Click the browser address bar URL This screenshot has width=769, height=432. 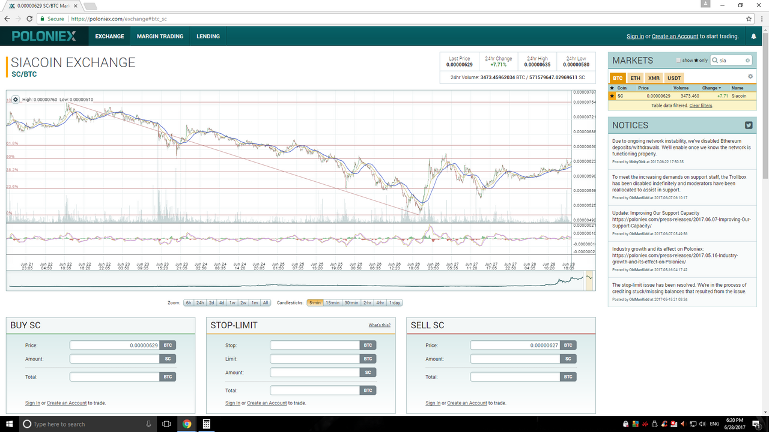pyautogui.click(x=118, y=19)
